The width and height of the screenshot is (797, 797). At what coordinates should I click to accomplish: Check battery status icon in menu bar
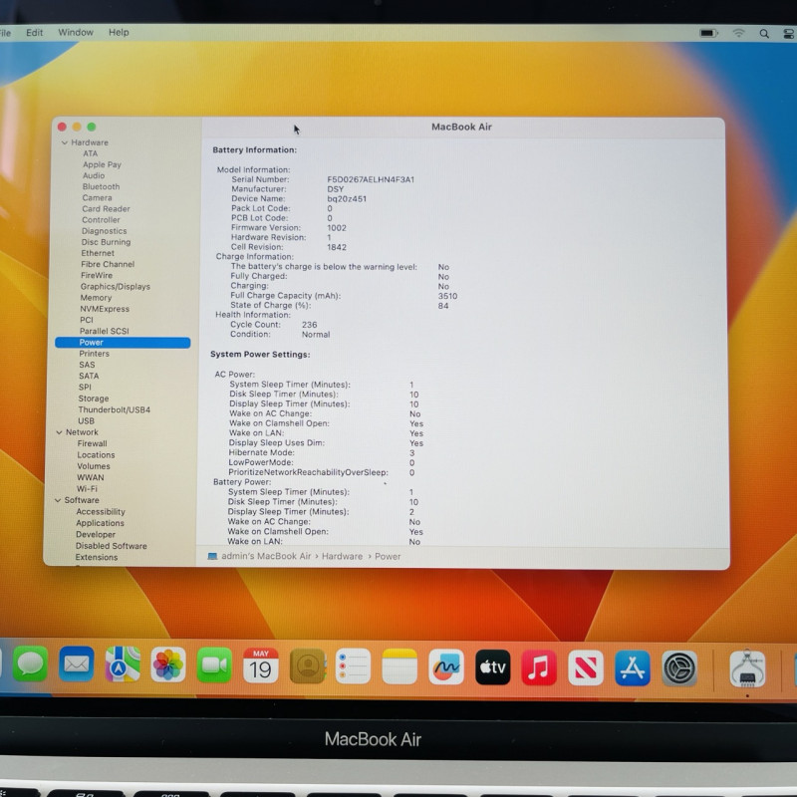coord(708,33)
